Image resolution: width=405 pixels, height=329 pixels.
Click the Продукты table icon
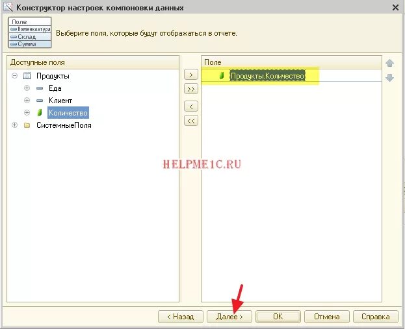point(27,75)
